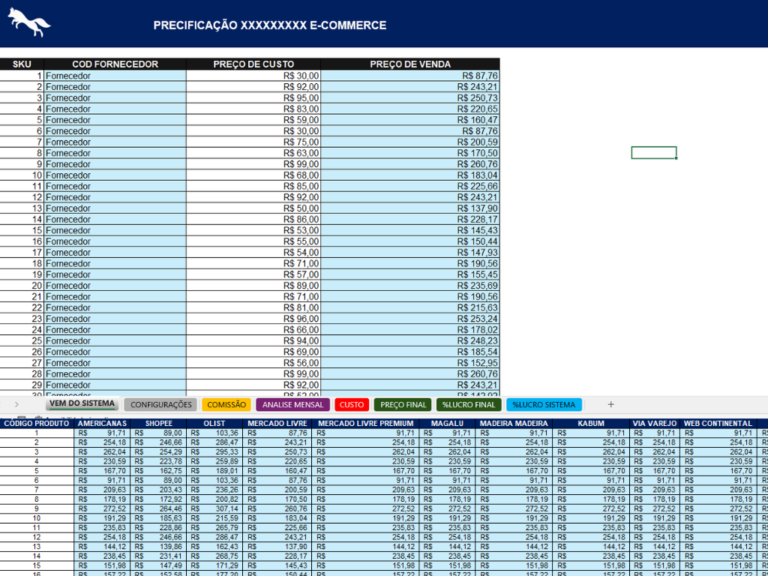768x576 pixels.
Task: Select the cost cell showing R$ 30,00 for SKU 1
Action: pyautogui.click(x=253, y=76)
